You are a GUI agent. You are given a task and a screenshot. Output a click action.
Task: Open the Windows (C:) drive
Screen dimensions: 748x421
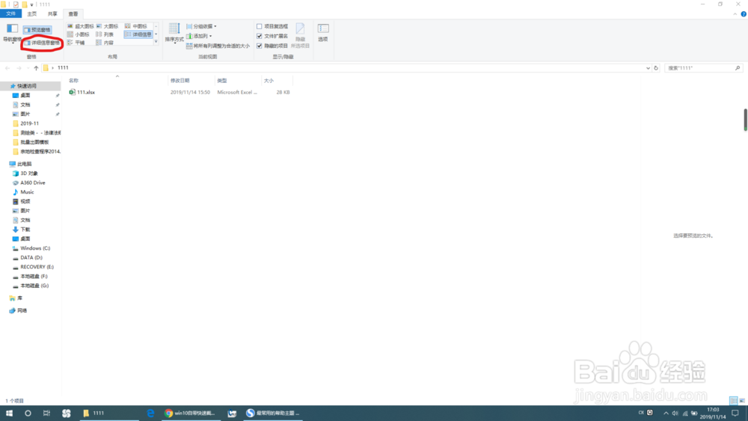point(35,248)
